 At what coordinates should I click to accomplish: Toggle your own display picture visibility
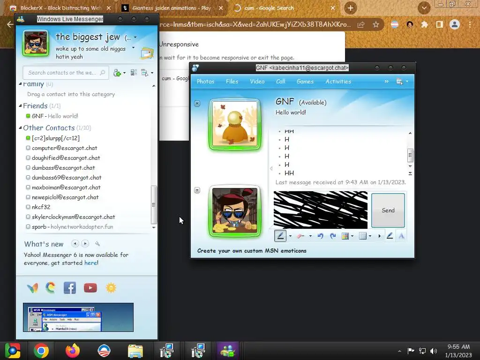click(197, 190)
